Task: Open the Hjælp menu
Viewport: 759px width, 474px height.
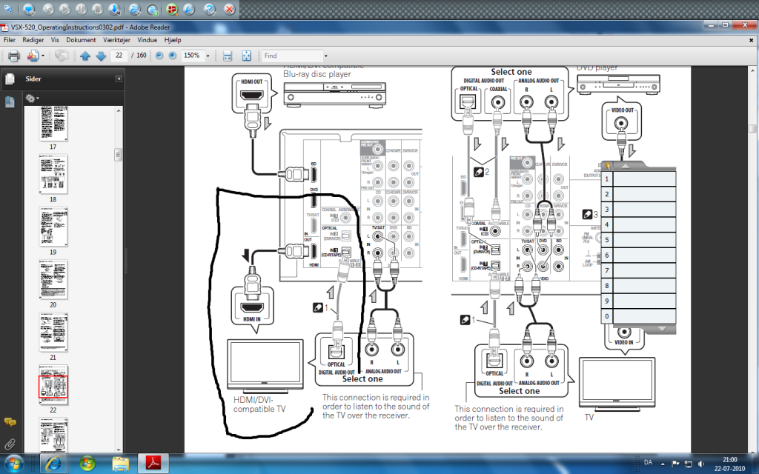Action: 173,40
